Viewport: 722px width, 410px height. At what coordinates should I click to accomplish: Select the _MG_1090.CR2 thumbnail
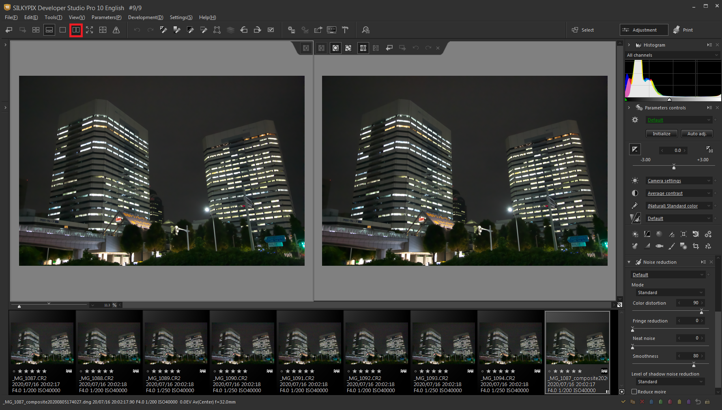[243, 352]
